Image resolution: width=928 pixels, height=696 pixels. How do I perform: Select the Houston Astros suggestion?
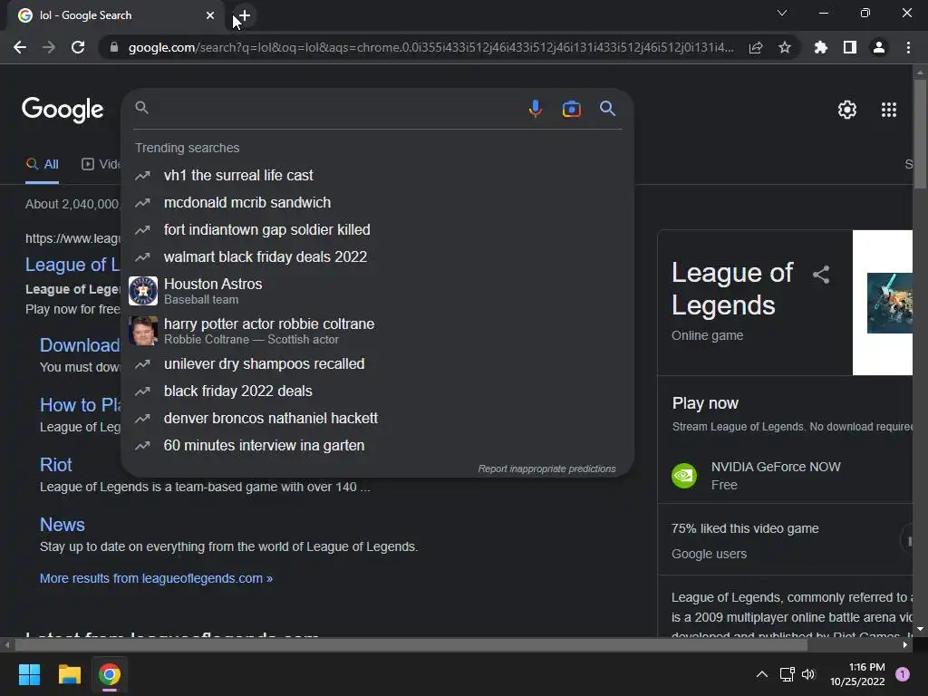378,291
